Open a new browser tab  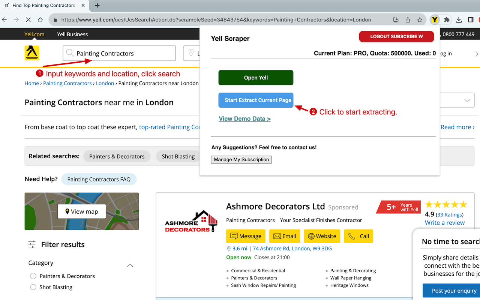pos(97,6)
